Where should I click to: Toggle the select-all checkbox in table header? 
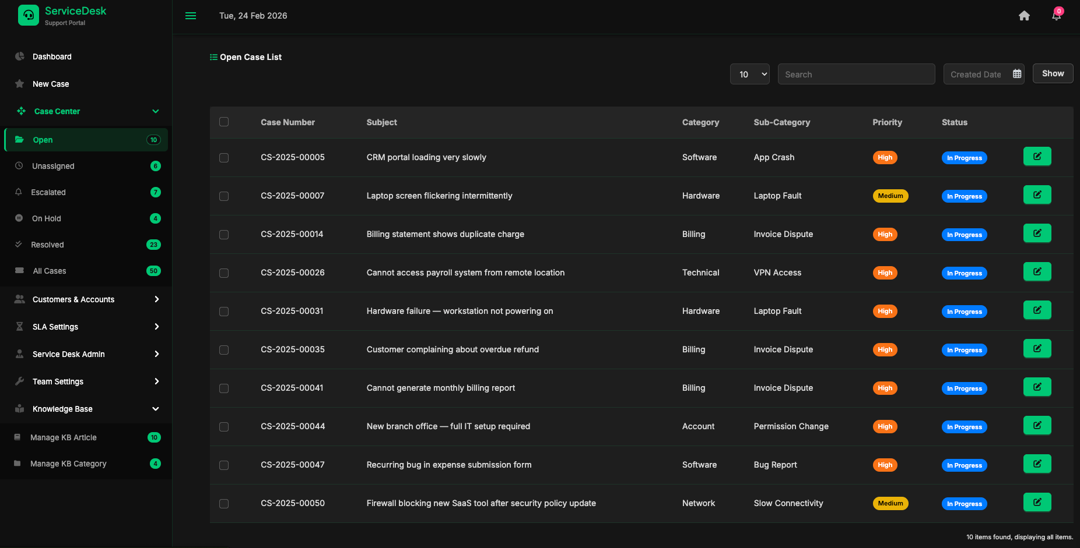pyautogui.click(x=224, y=122)
